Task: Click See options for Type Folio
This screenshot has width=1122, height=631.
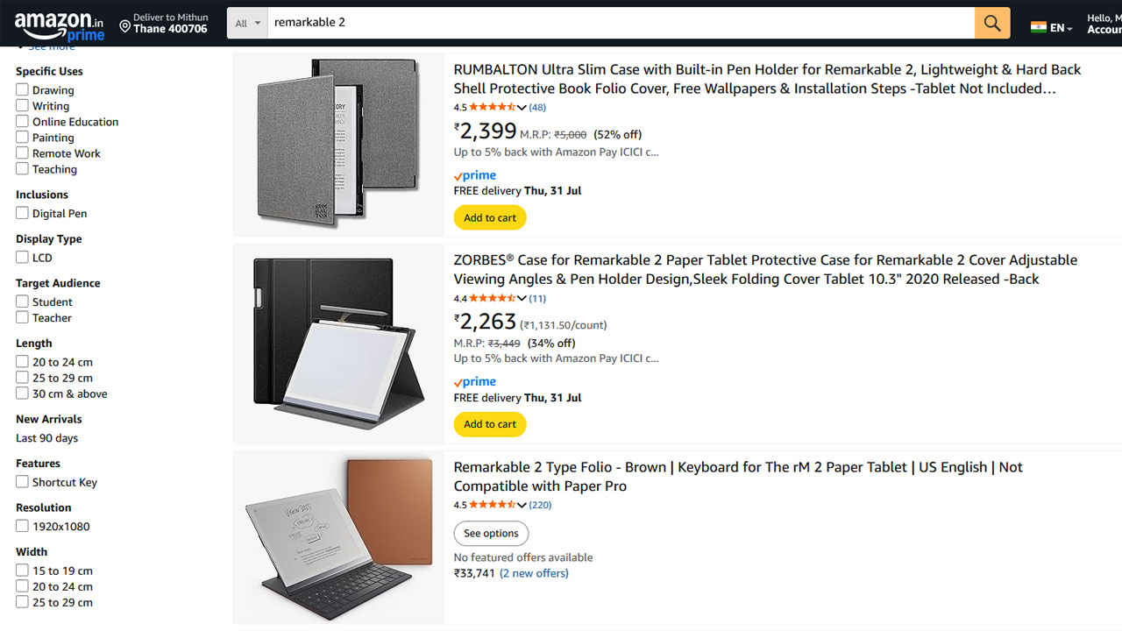Action: coord(491,533)
